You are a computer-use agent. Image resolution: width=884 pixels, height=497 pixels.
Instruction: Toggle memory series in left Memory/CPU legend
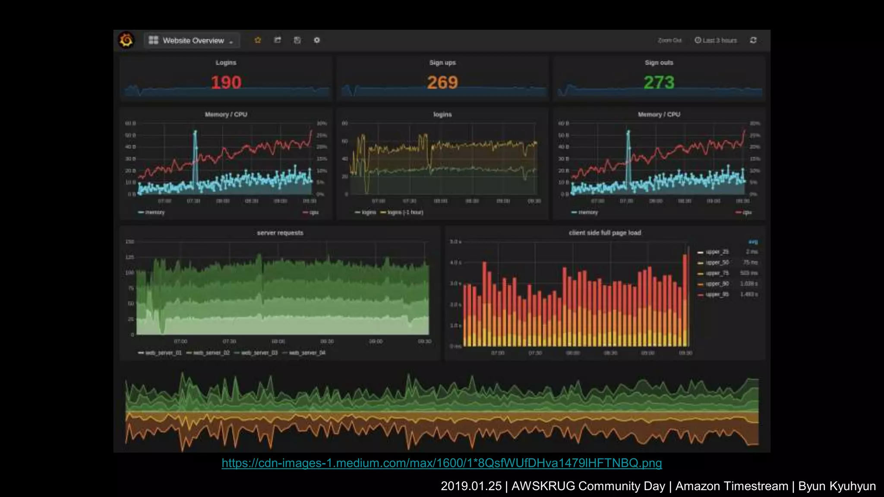point(155,212)
